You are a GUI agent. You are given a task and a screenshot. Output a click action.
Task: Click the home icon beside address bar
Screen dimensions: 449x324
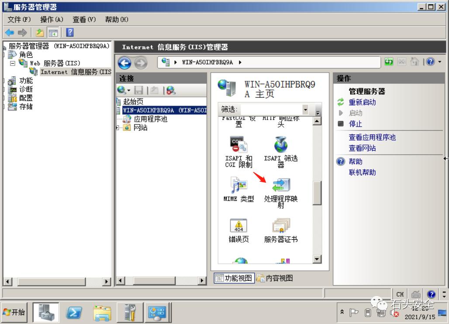414,62
